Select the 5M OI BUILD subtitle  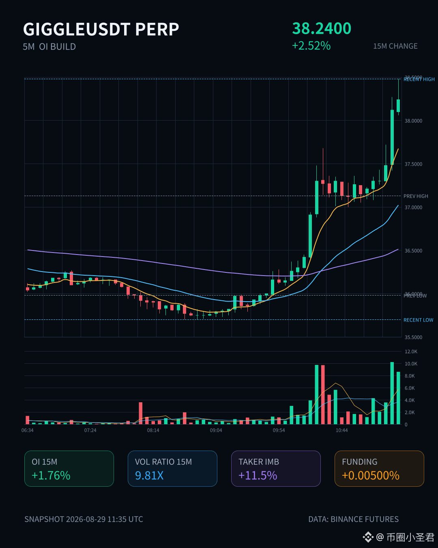point(49,47)
